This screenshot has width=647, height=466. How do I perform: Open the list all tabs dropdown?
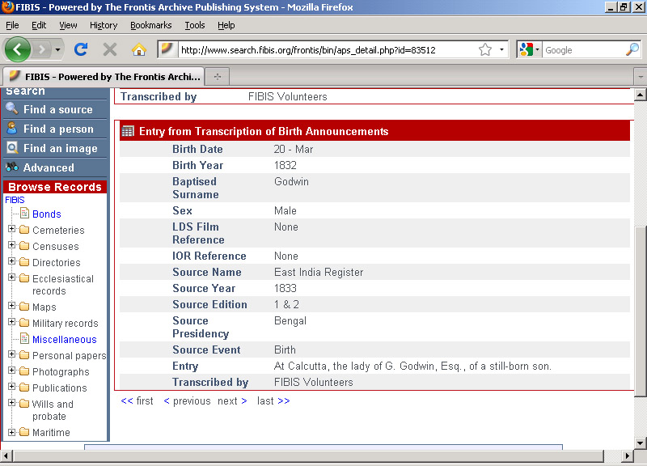point(640,77)
